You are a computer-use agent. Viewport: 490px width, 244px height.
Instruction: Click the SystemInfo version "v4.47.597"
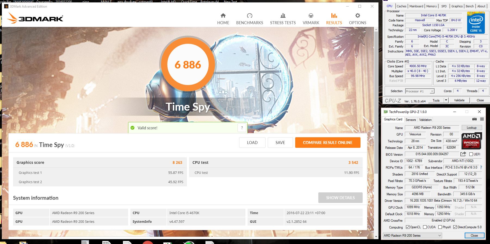(177, 222)
